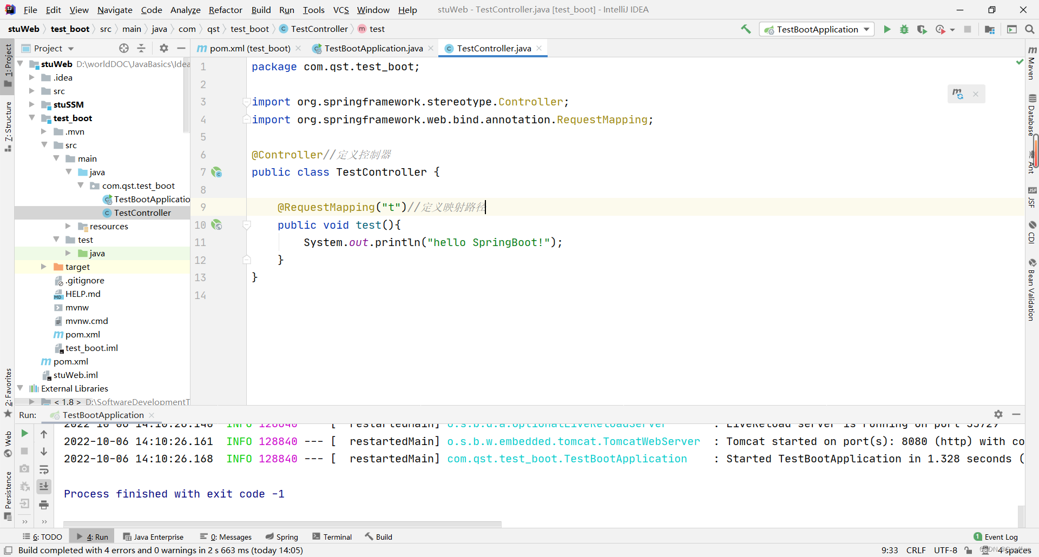Screen dimensions: 1039x557
Task: Minimize the Run tool window
Action: tap(1016, 414)
